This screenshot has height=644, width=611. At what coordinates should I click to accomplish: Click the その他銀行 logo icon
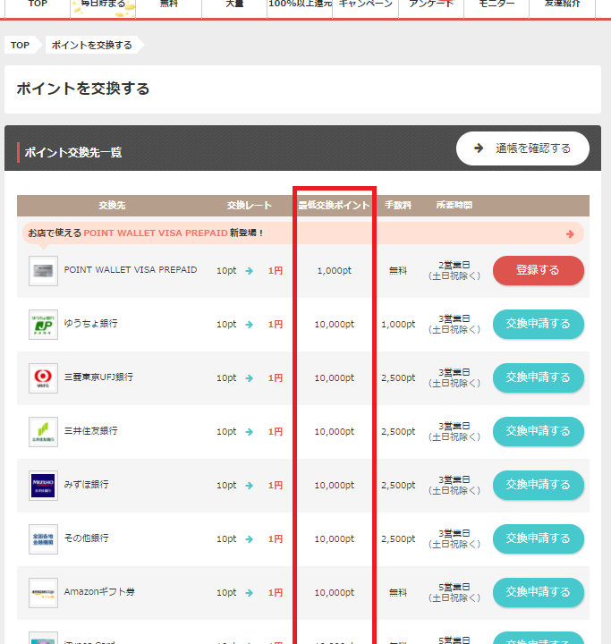click(43, 539)
